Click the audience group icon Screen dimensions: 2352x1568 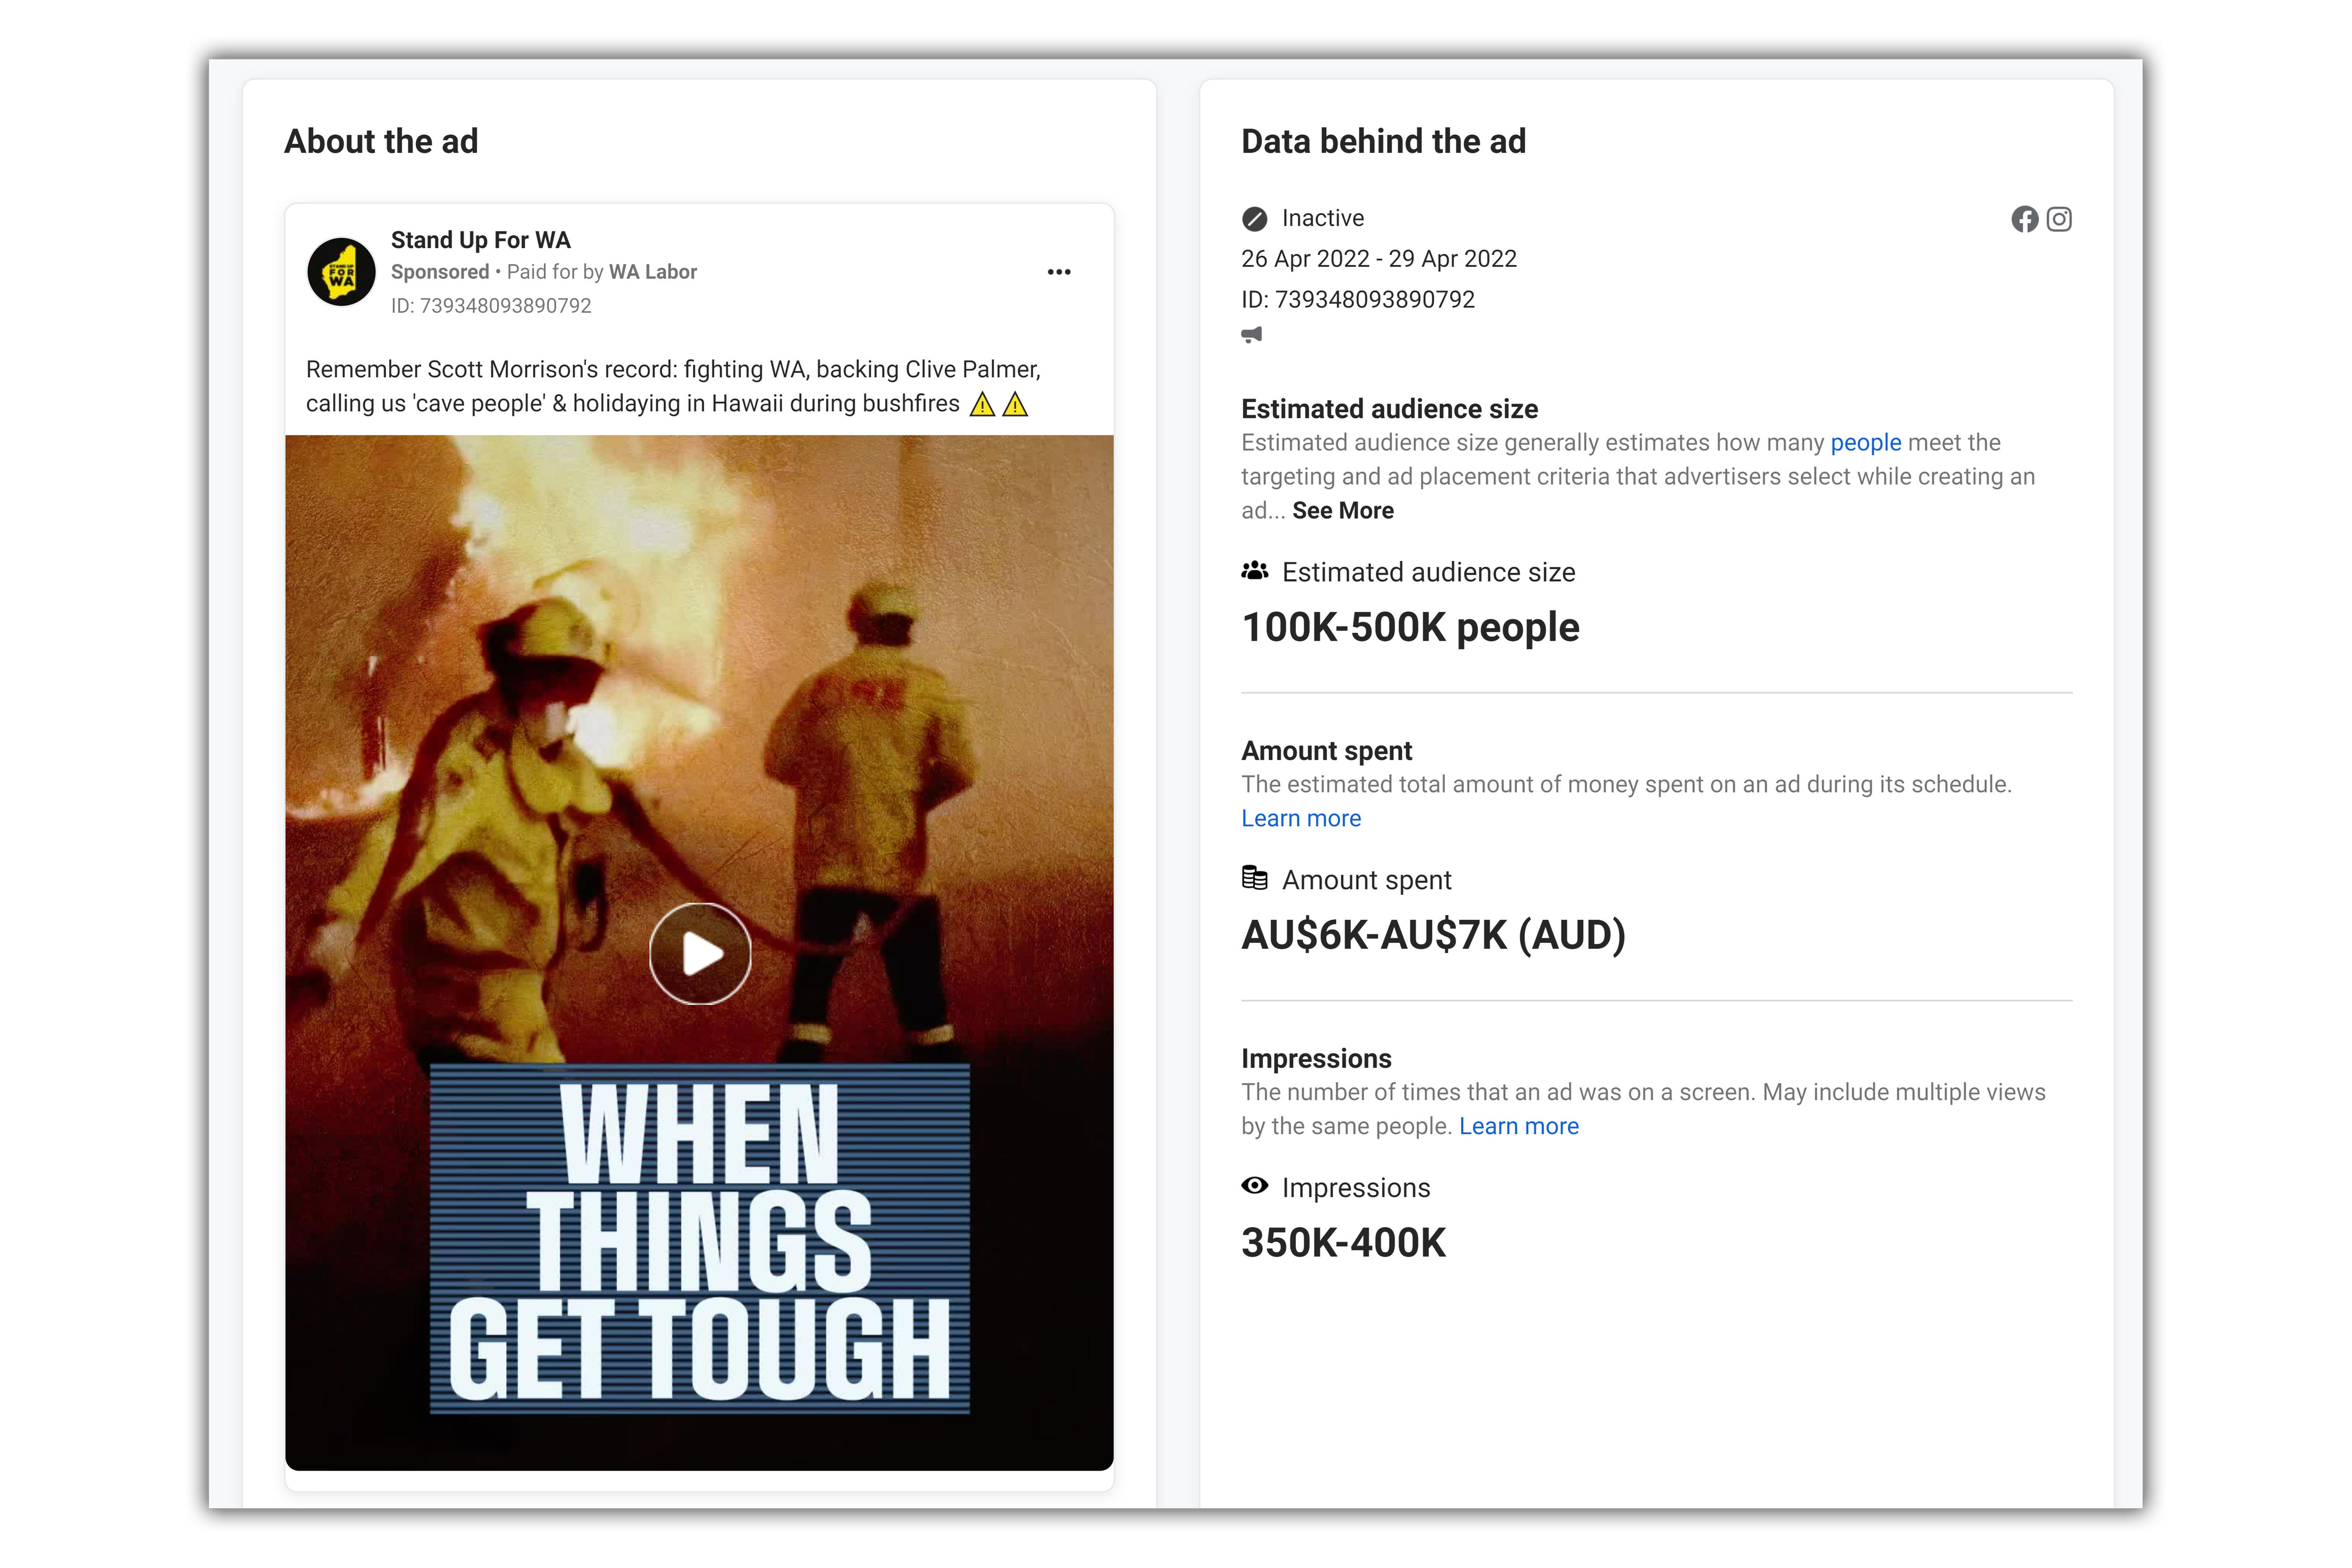pyautogui.click(x=1254, y=571)
